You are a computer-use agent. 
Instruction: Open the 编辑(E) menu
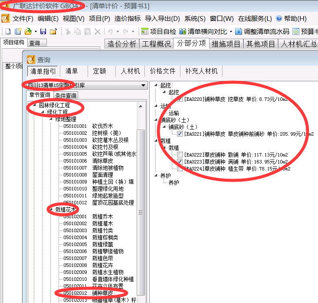[x=48, y=19]
